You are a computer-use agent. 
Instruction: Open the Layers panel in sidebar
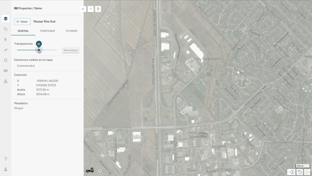6,19
